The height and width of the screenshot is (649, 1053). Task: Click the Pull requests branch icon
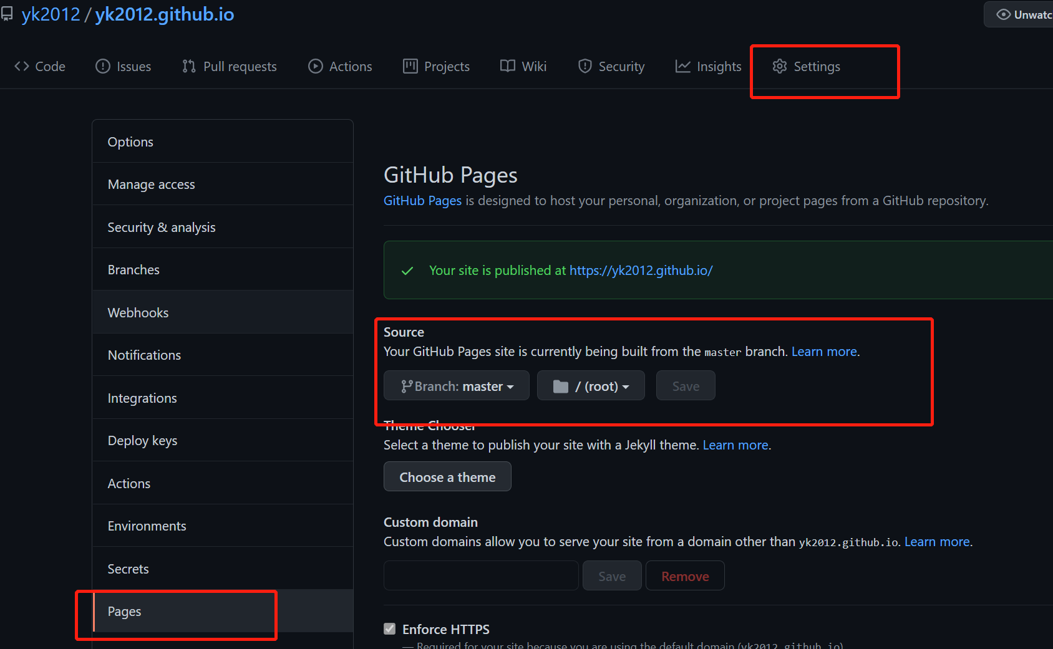tap(189, 66)
